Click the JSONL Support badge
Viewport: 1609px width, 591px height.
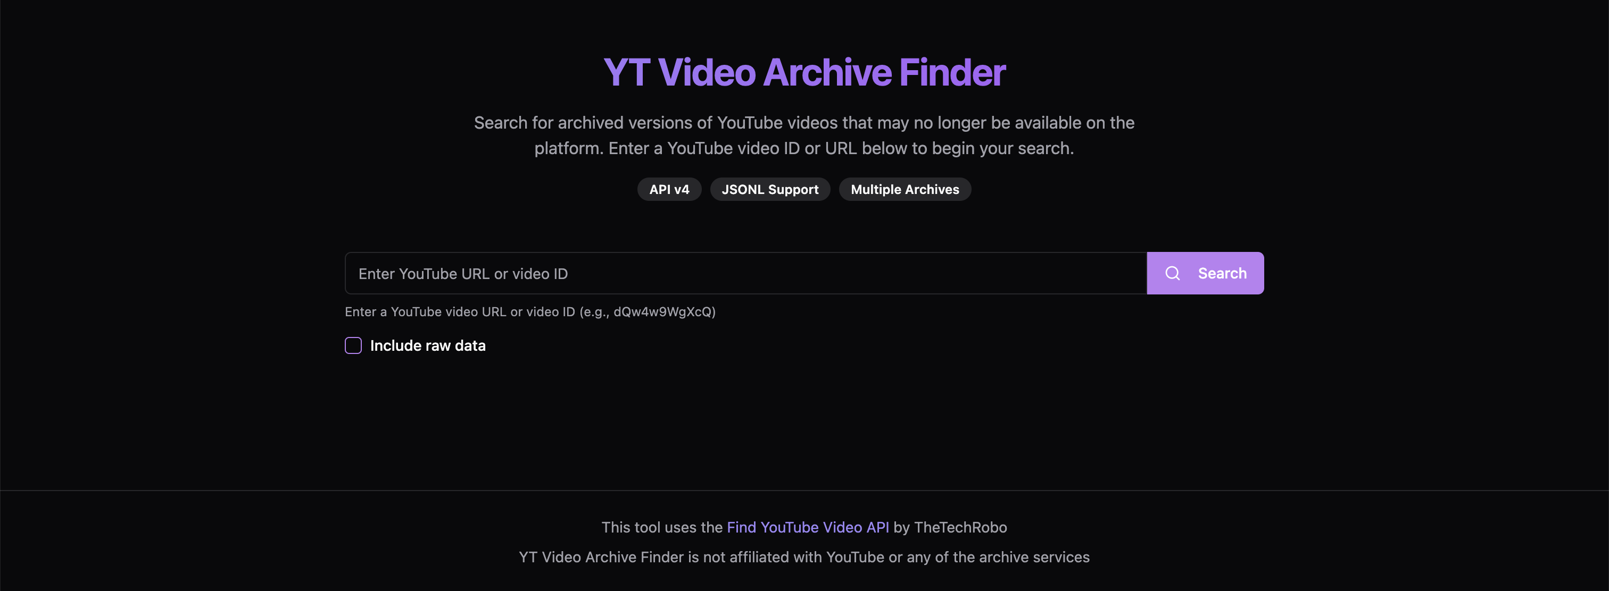pos(769,189)
